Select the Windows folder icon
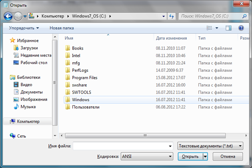The image size is (252, 168). click(x=67, y=100)
